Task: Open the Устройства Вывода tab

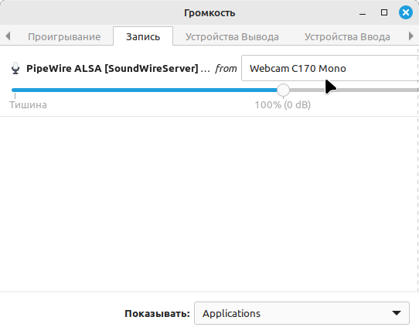Action: pos(232,36)
